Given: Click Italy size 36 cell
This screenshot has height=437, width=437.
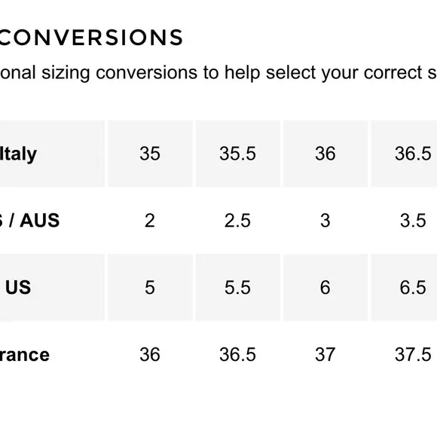Looking at the screenshot, I should (x=325, y=154).
